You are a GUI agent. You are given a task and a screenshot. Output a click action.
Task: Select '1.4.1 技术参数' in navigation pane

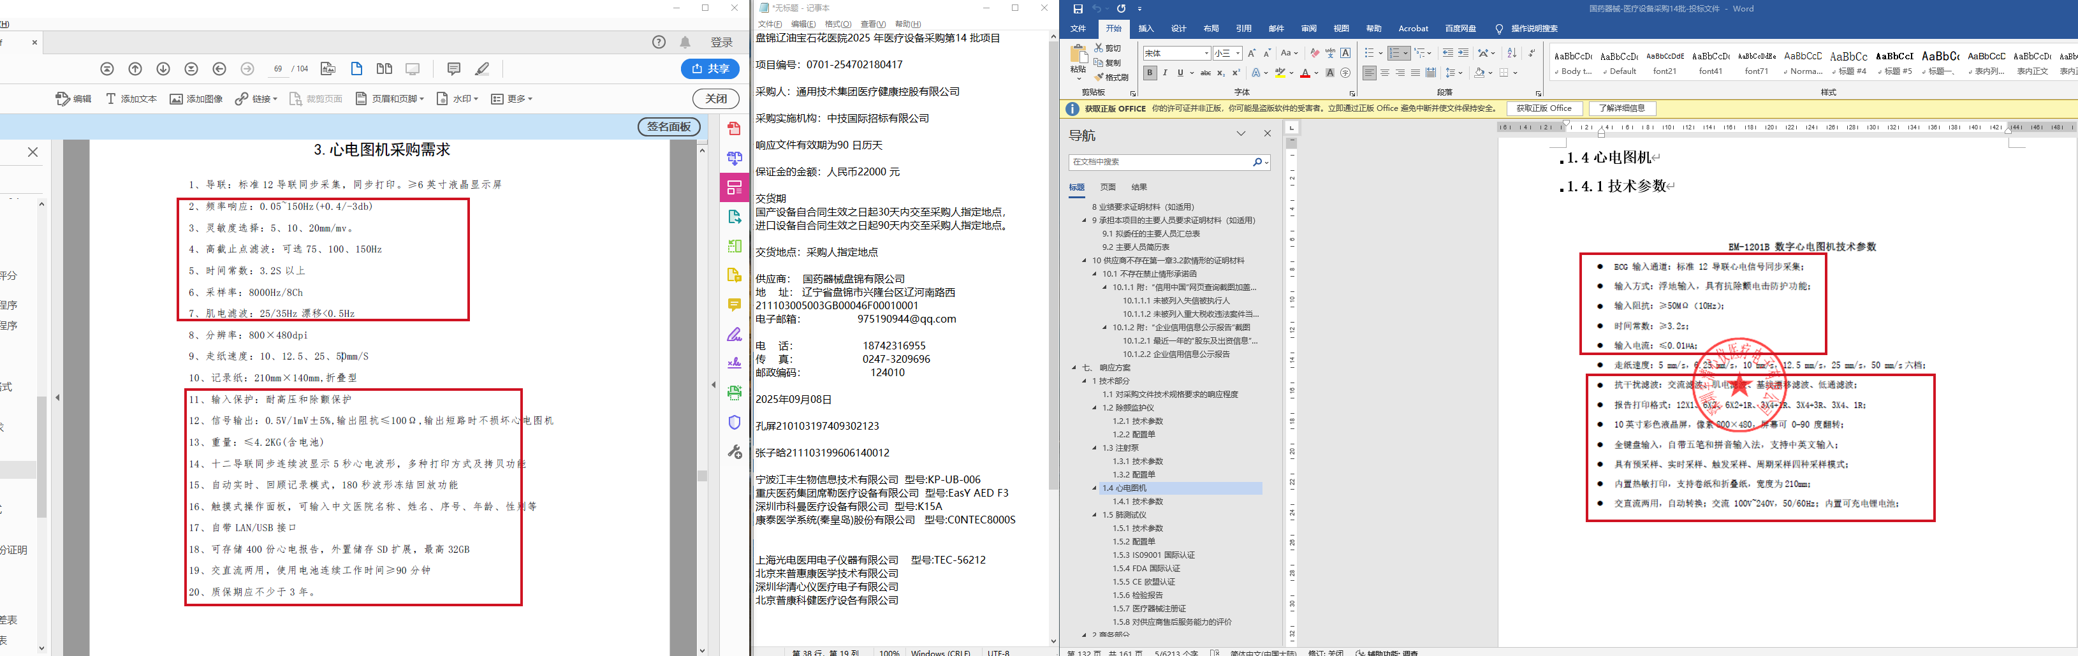tap(1138, 502)
